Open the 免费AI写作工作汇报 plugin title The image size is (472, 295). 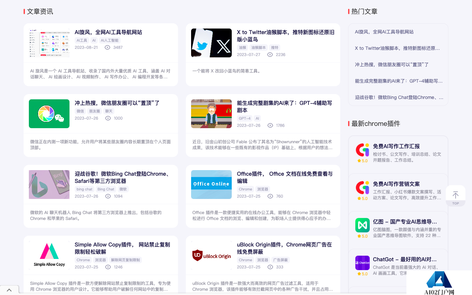[x=396, y=146]
